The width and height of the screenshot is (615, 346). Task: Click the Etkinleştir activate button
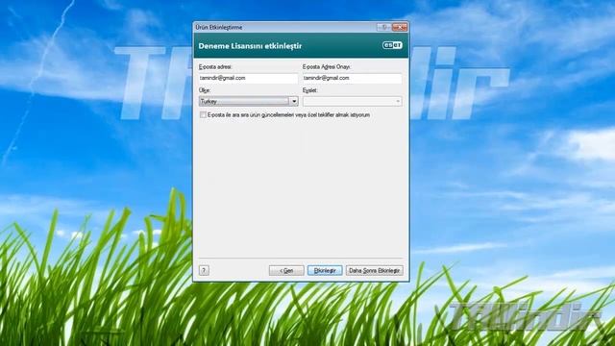pos(325,271)
